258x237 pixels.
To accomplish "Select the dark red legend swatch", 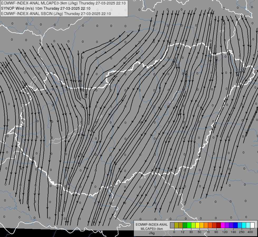I will coord(219,225).
